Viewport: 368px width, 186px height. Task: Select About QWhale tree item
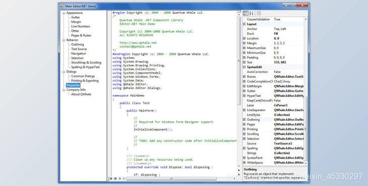(81, 95)
